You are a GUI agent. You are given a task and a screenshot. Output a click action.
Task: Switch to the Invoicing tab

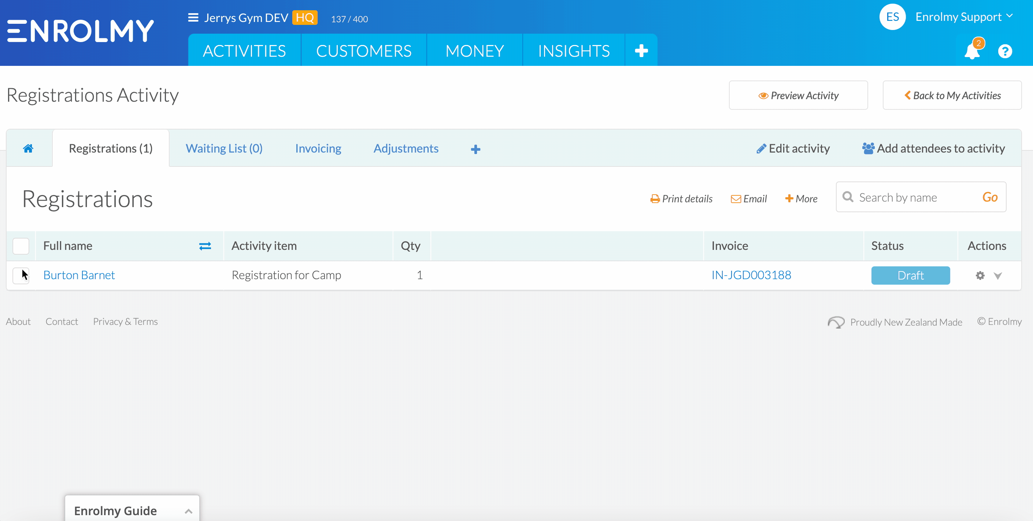click(318, 149)
